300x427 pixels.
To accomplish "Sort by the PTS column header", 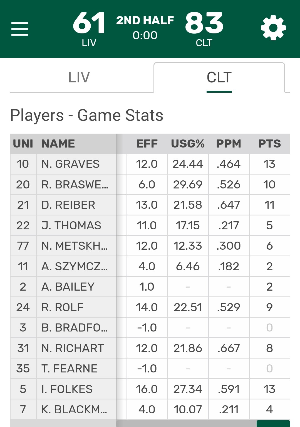I will pos(269,144).
